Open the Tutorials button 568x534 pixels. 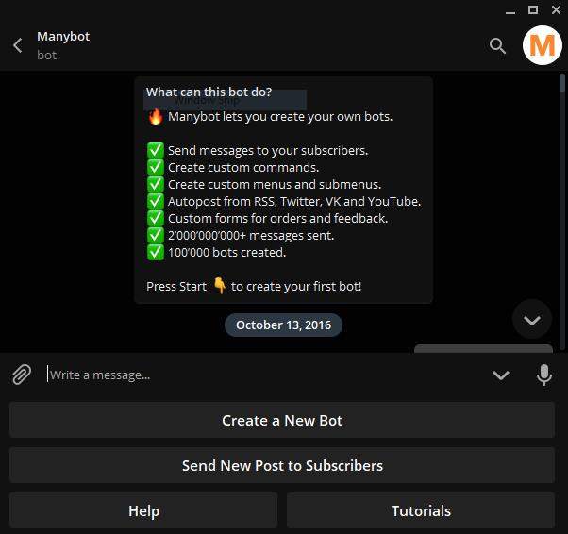point(421,510)
